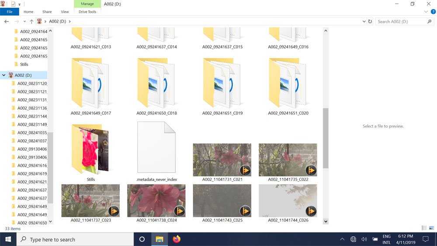
Task: Open the Share ribbon tab
Action: 47,12
